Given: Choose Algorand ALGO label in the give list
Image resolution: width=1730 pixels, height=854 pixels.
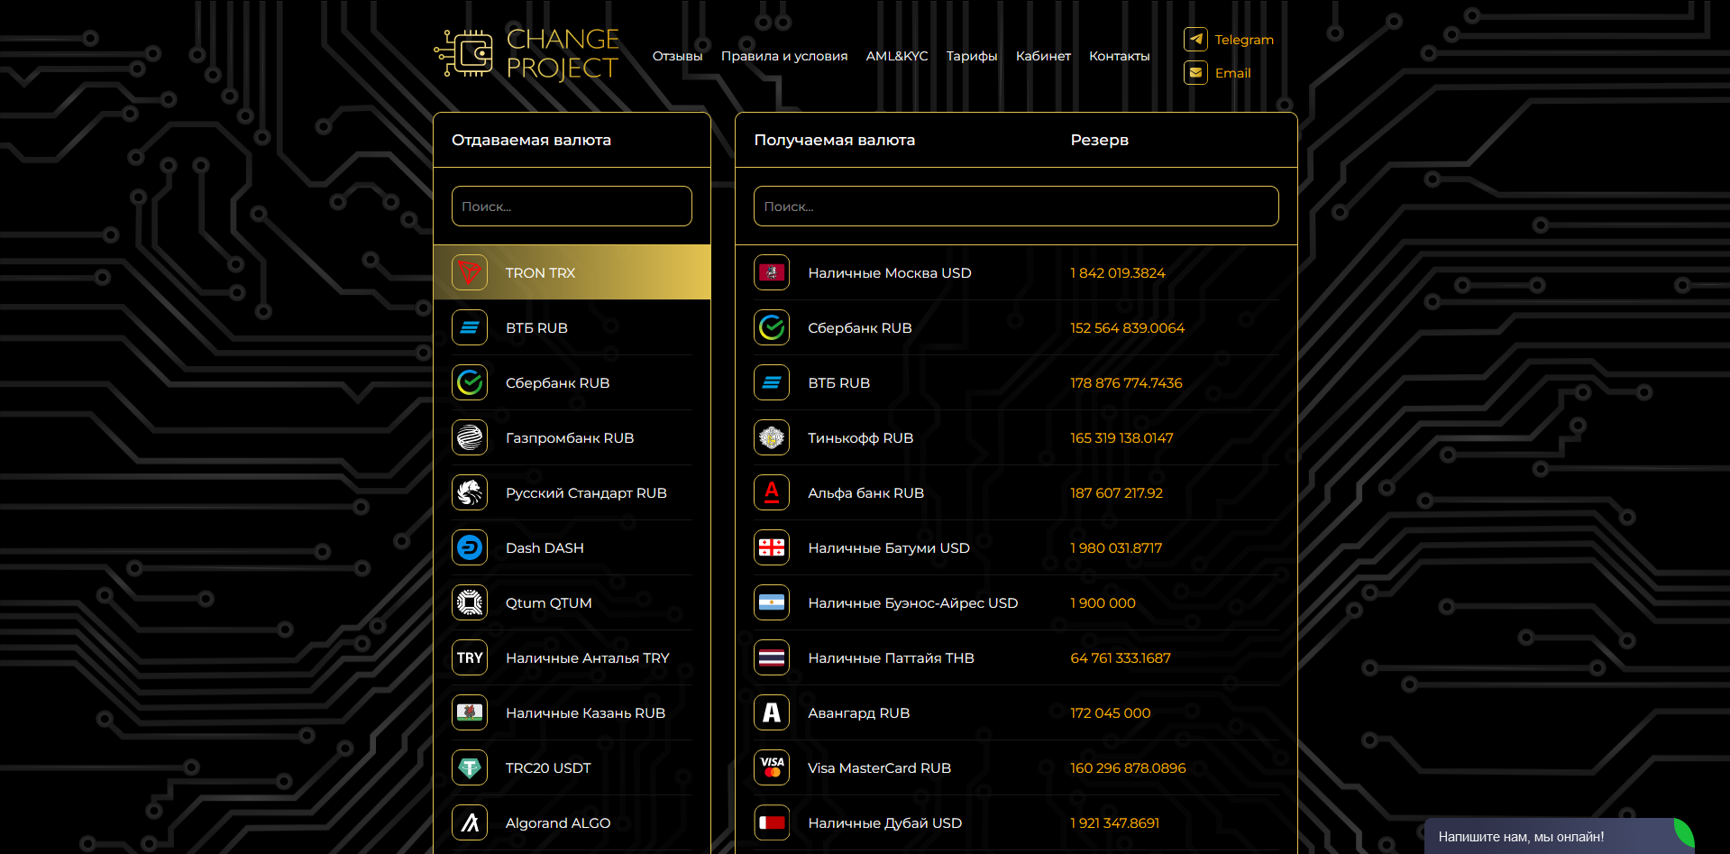Looking at the screenshot, I should [558, 822].
